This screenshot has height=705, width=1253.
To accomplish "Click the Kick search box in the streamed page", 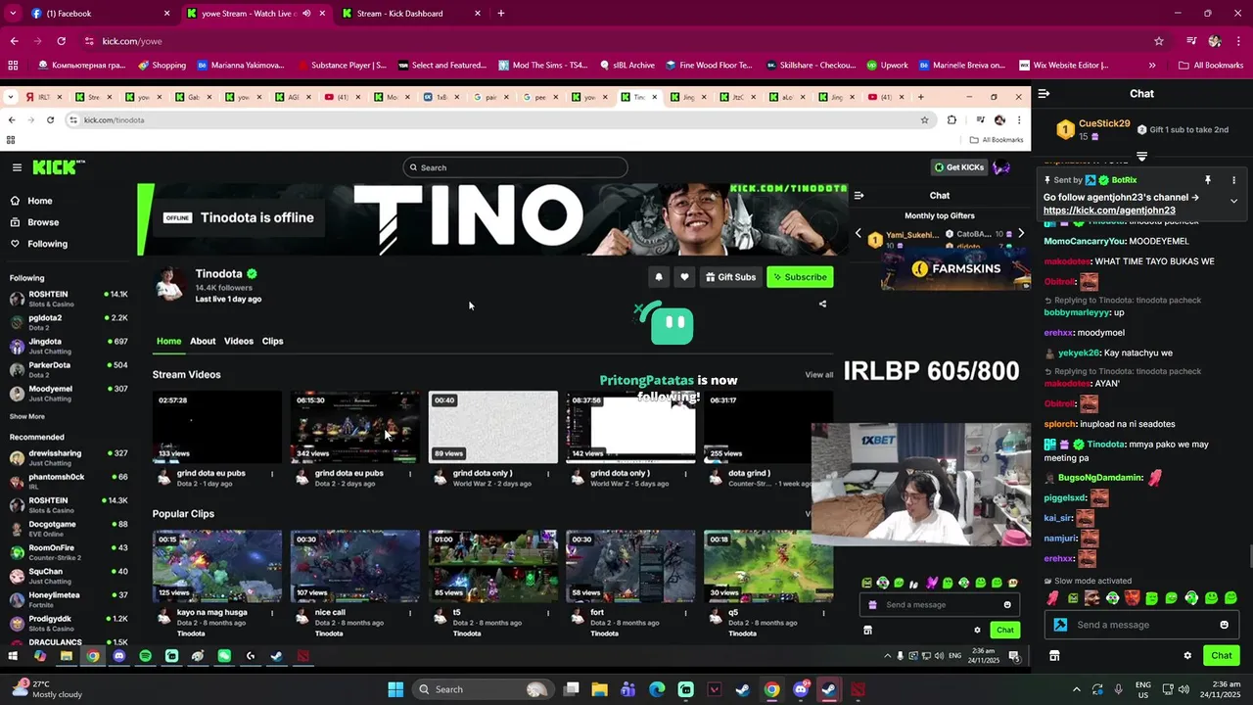I will coord(515,167).
